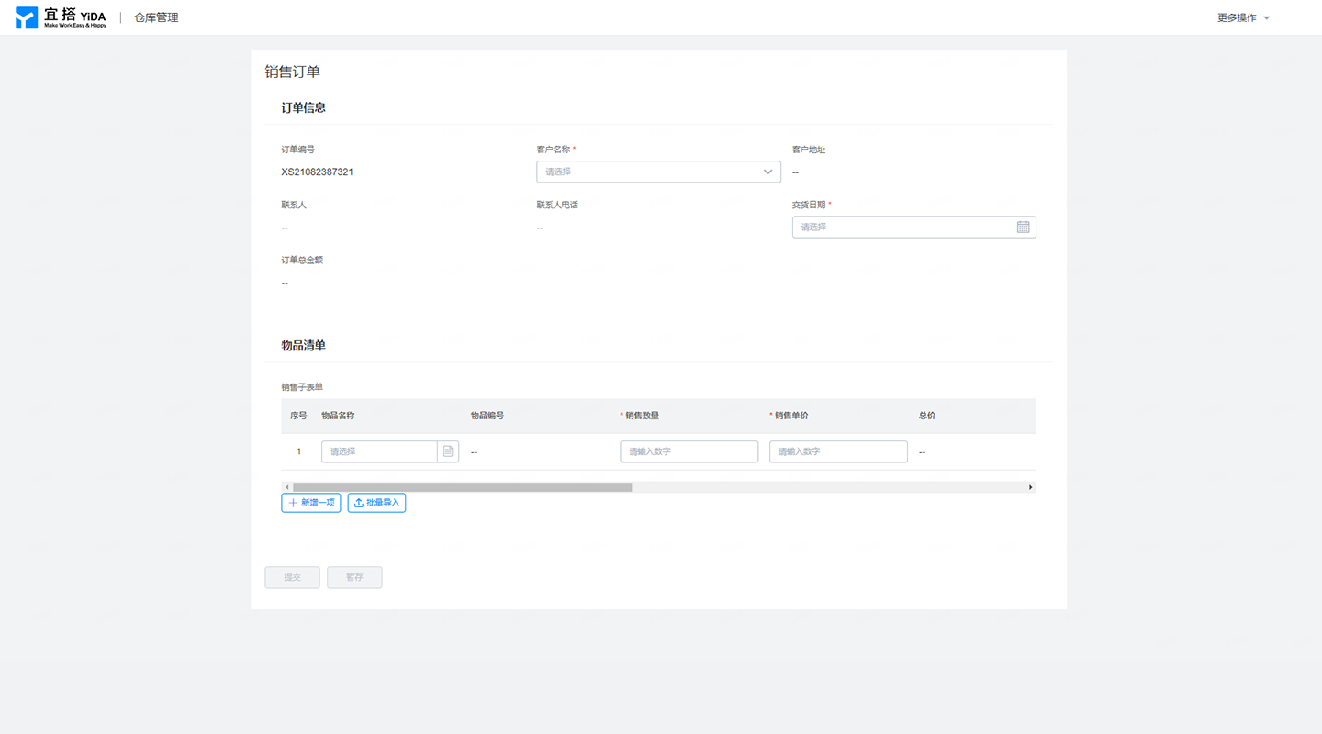Viewport: 1322px width, 734px height.
Task: Open the calendar icon in 交货日期 field
Action: 1023,227
